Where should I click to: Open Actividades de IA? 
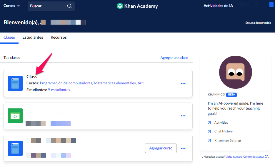click(x=218, y=6)
